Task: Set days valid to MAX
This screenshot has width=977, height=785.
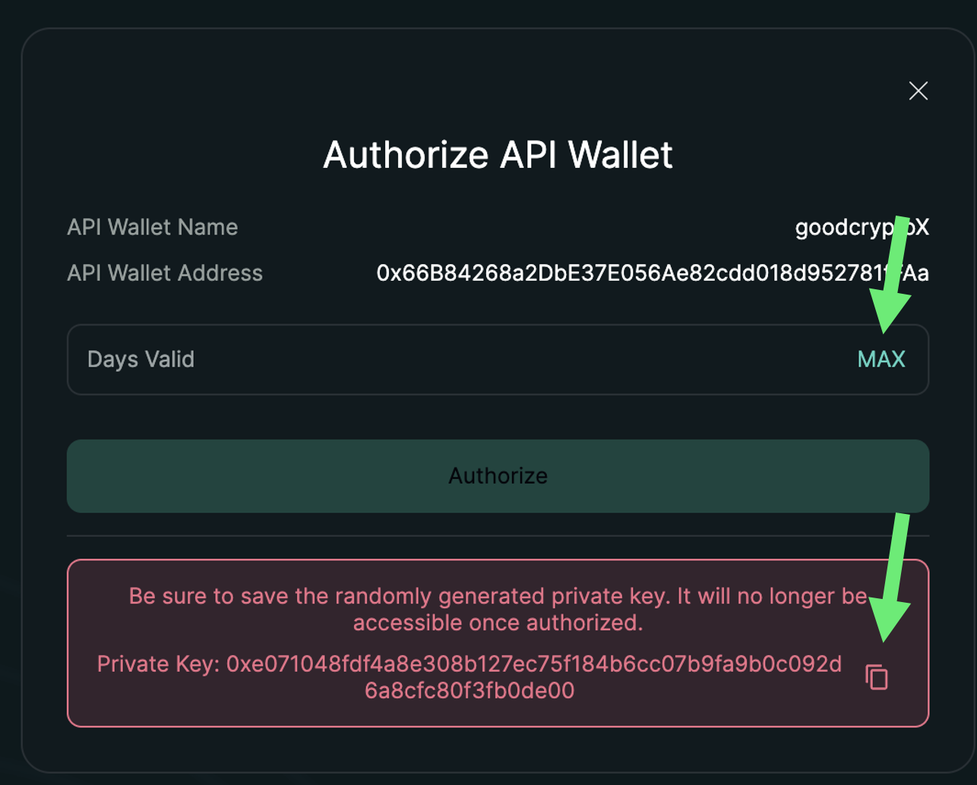Action: point(881,359)
